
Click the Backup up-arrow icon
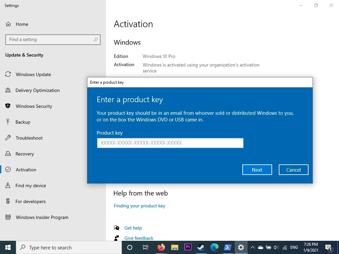[8, 122]
